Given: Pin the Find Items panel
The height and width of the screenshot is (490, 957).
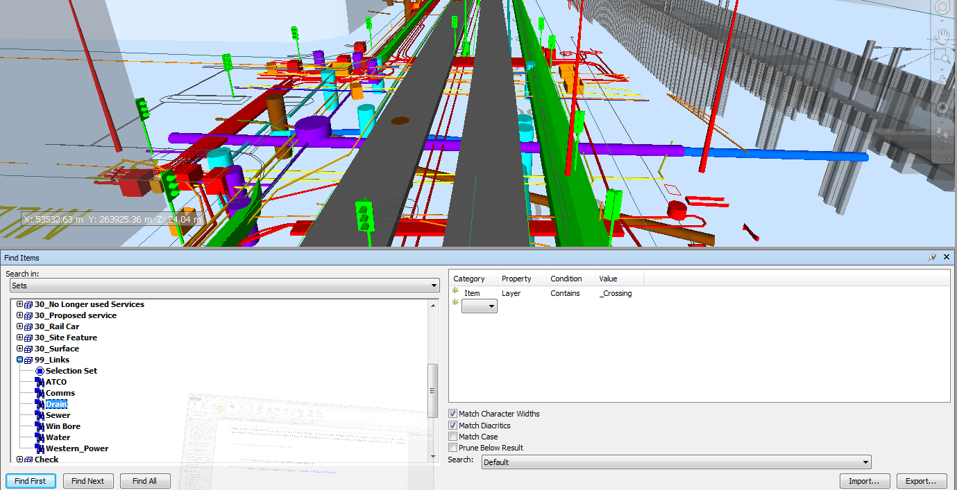Looking at the screenshot, I should click(x=933, y=257).
